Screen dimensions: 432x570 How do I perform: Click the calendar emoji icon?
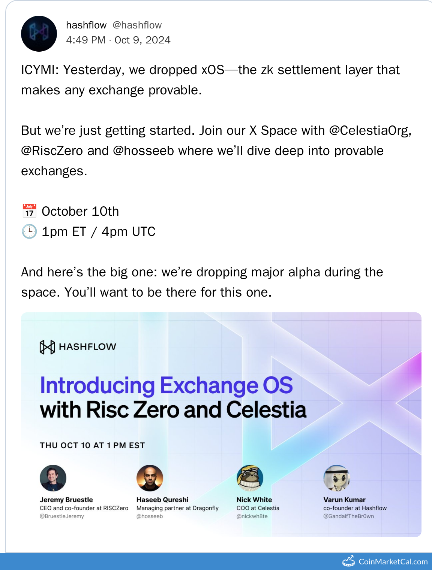pos(30,211)
